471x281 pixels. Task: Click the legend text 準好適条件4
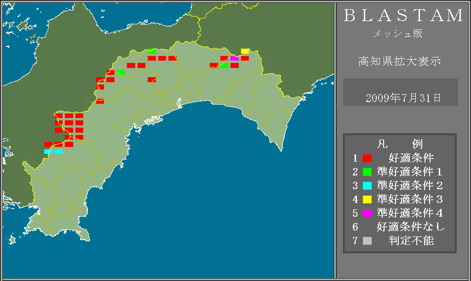[410, 213]
